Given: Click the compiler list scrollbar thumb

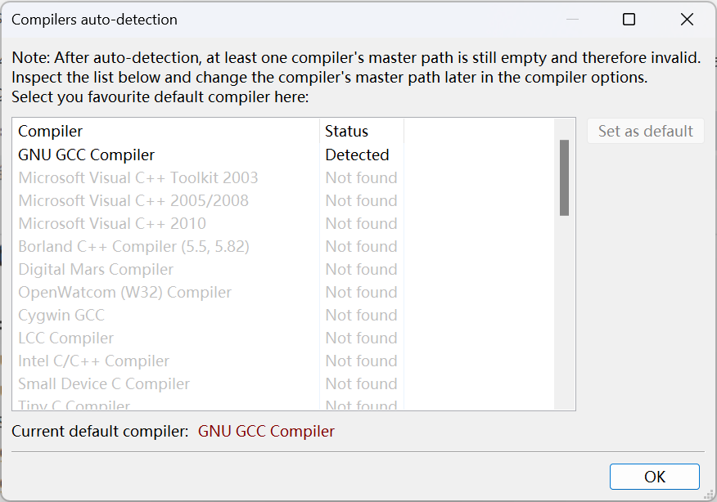Looking at the screenshot, I should (564, 177).
